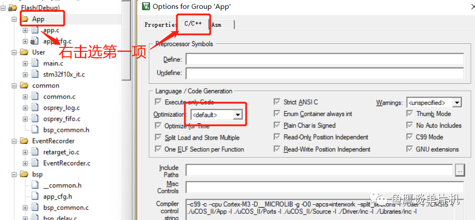Toggle Read-Only Position Independent checkbox
The image size is (475, 220).
pyautogui.click(x=277, y=137)
